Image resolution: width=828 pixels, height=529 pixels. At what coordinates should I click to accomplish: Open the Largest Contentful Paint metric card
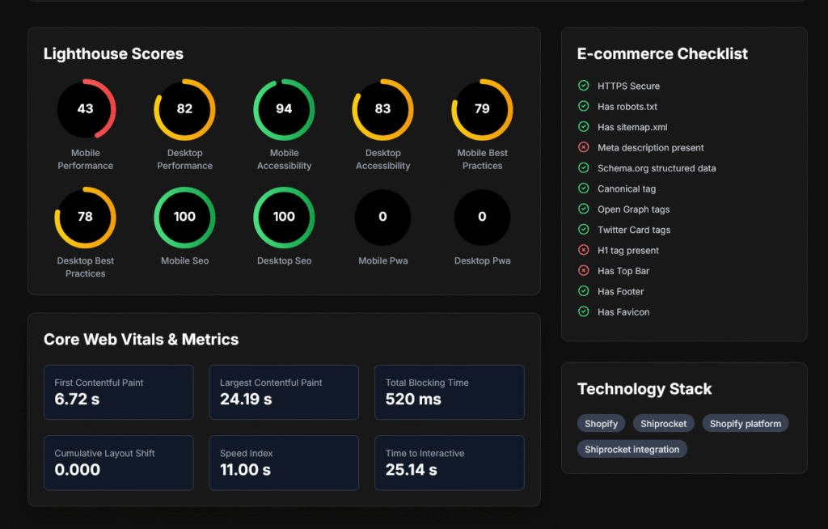tap(284, 392)
